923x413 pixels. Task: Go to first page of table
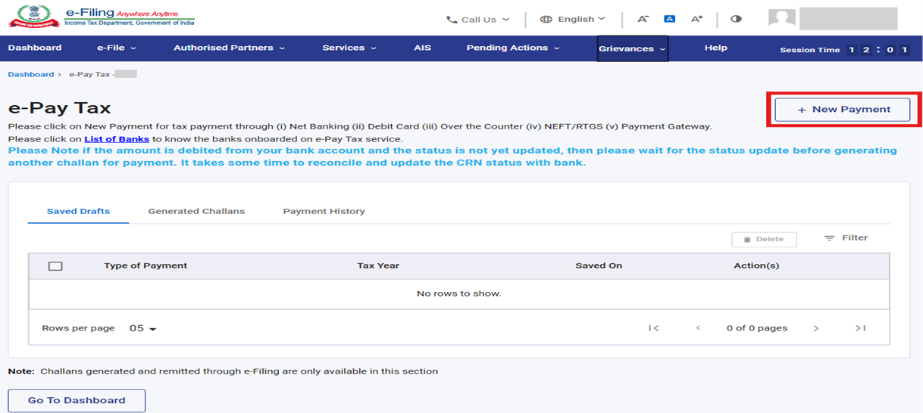coord(653,328)
